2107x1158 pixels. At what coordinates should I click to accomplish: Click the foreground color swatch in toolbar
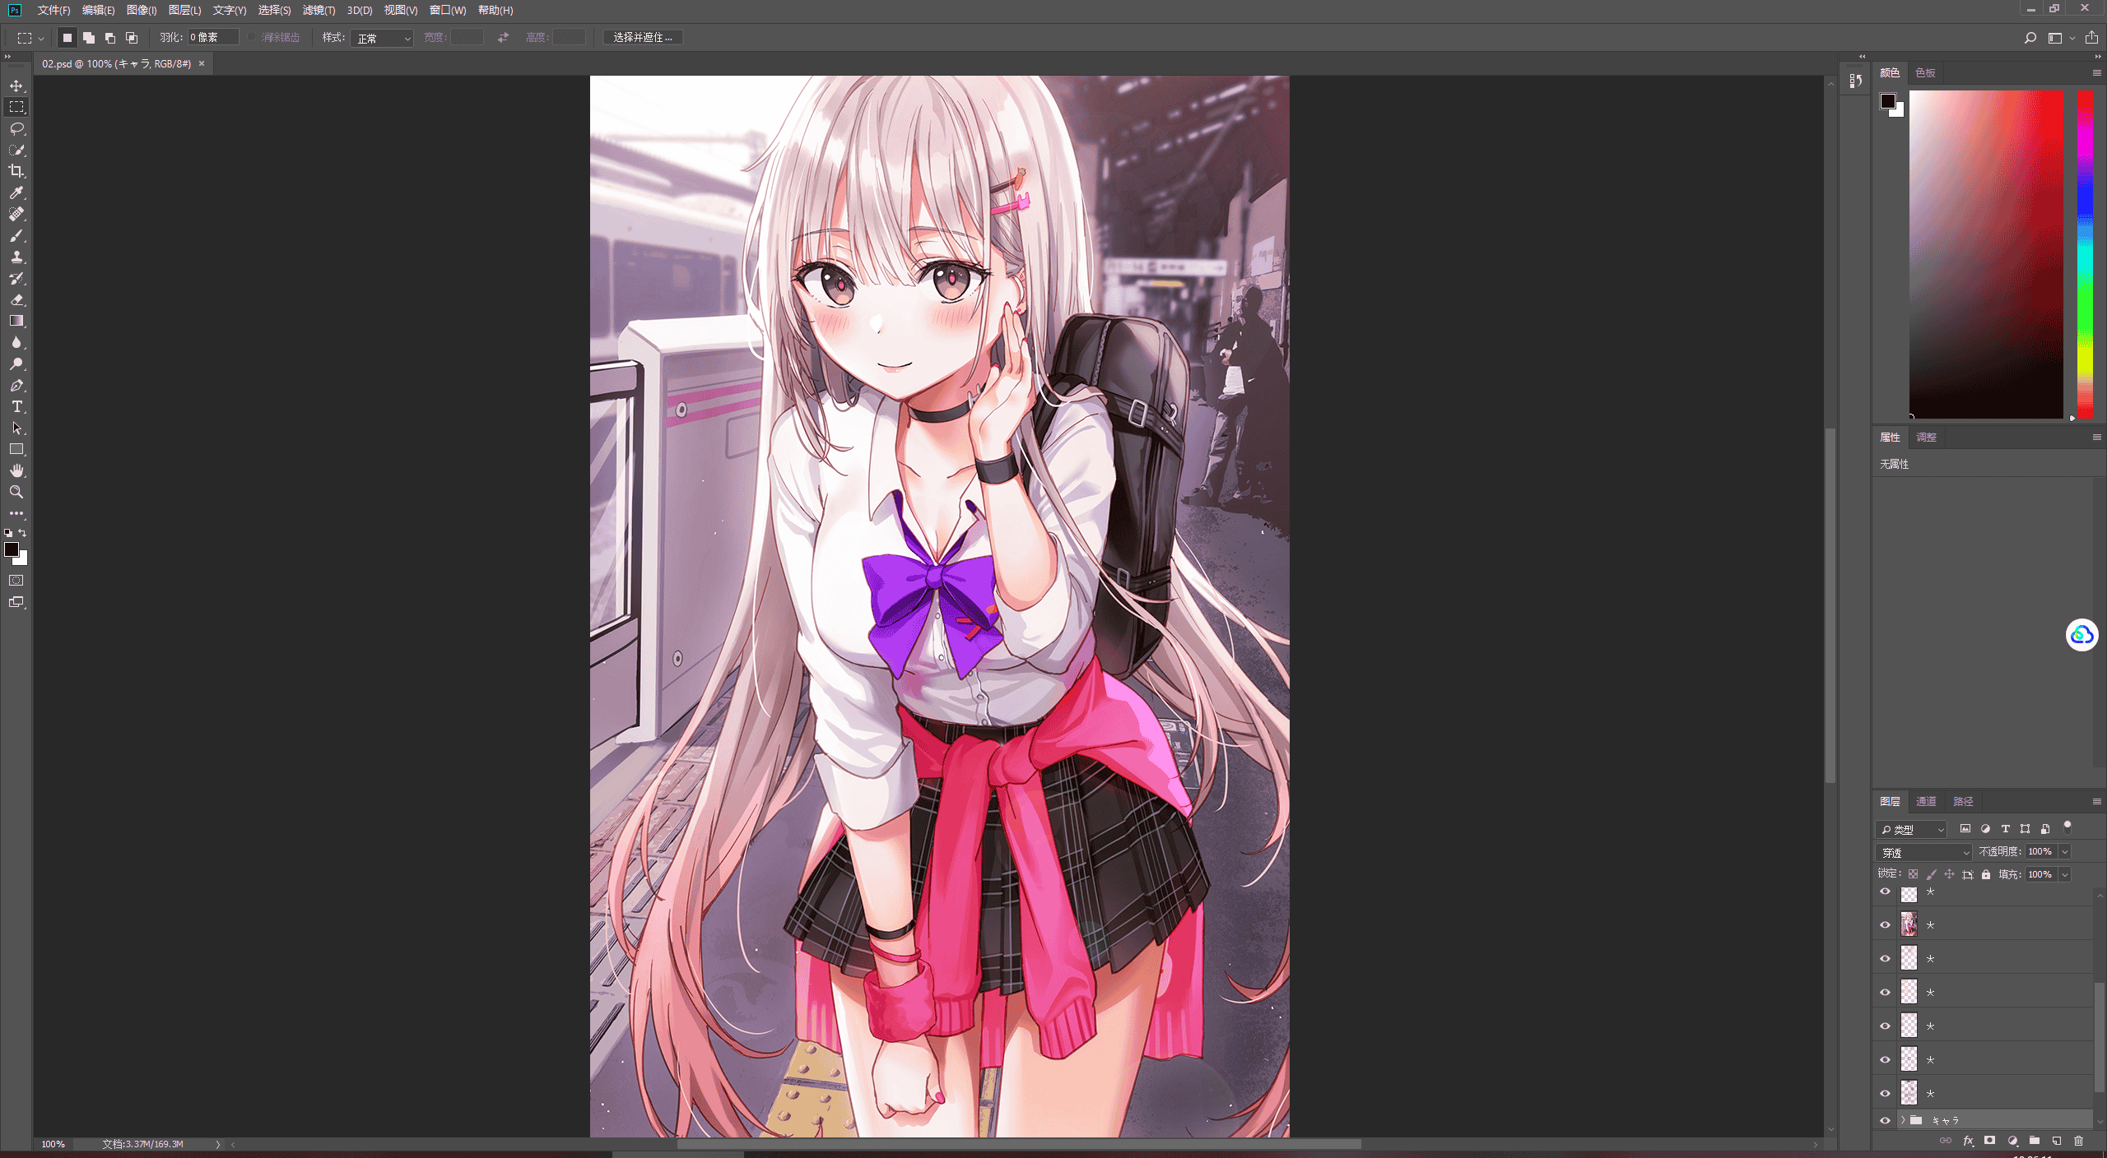(12, 549)
